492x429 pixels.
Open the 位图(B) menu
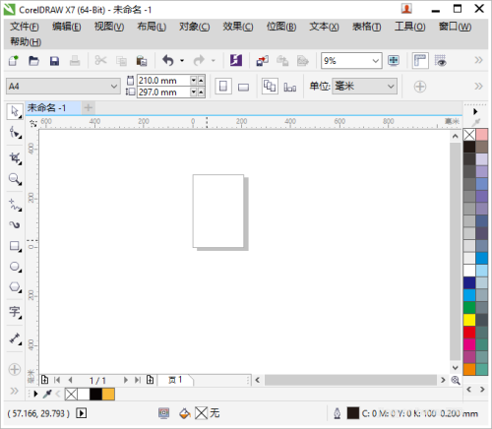[x=281, y=27]
